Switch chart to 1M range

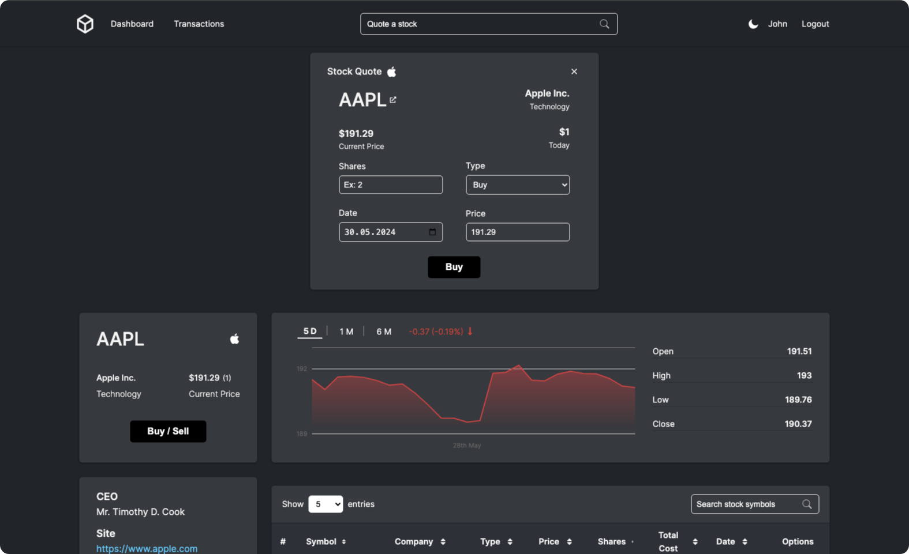pyautogui.click(x=346, y=331)
